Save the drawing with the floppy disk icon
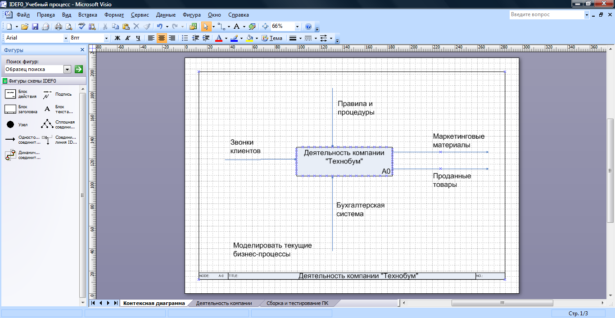 35,26
